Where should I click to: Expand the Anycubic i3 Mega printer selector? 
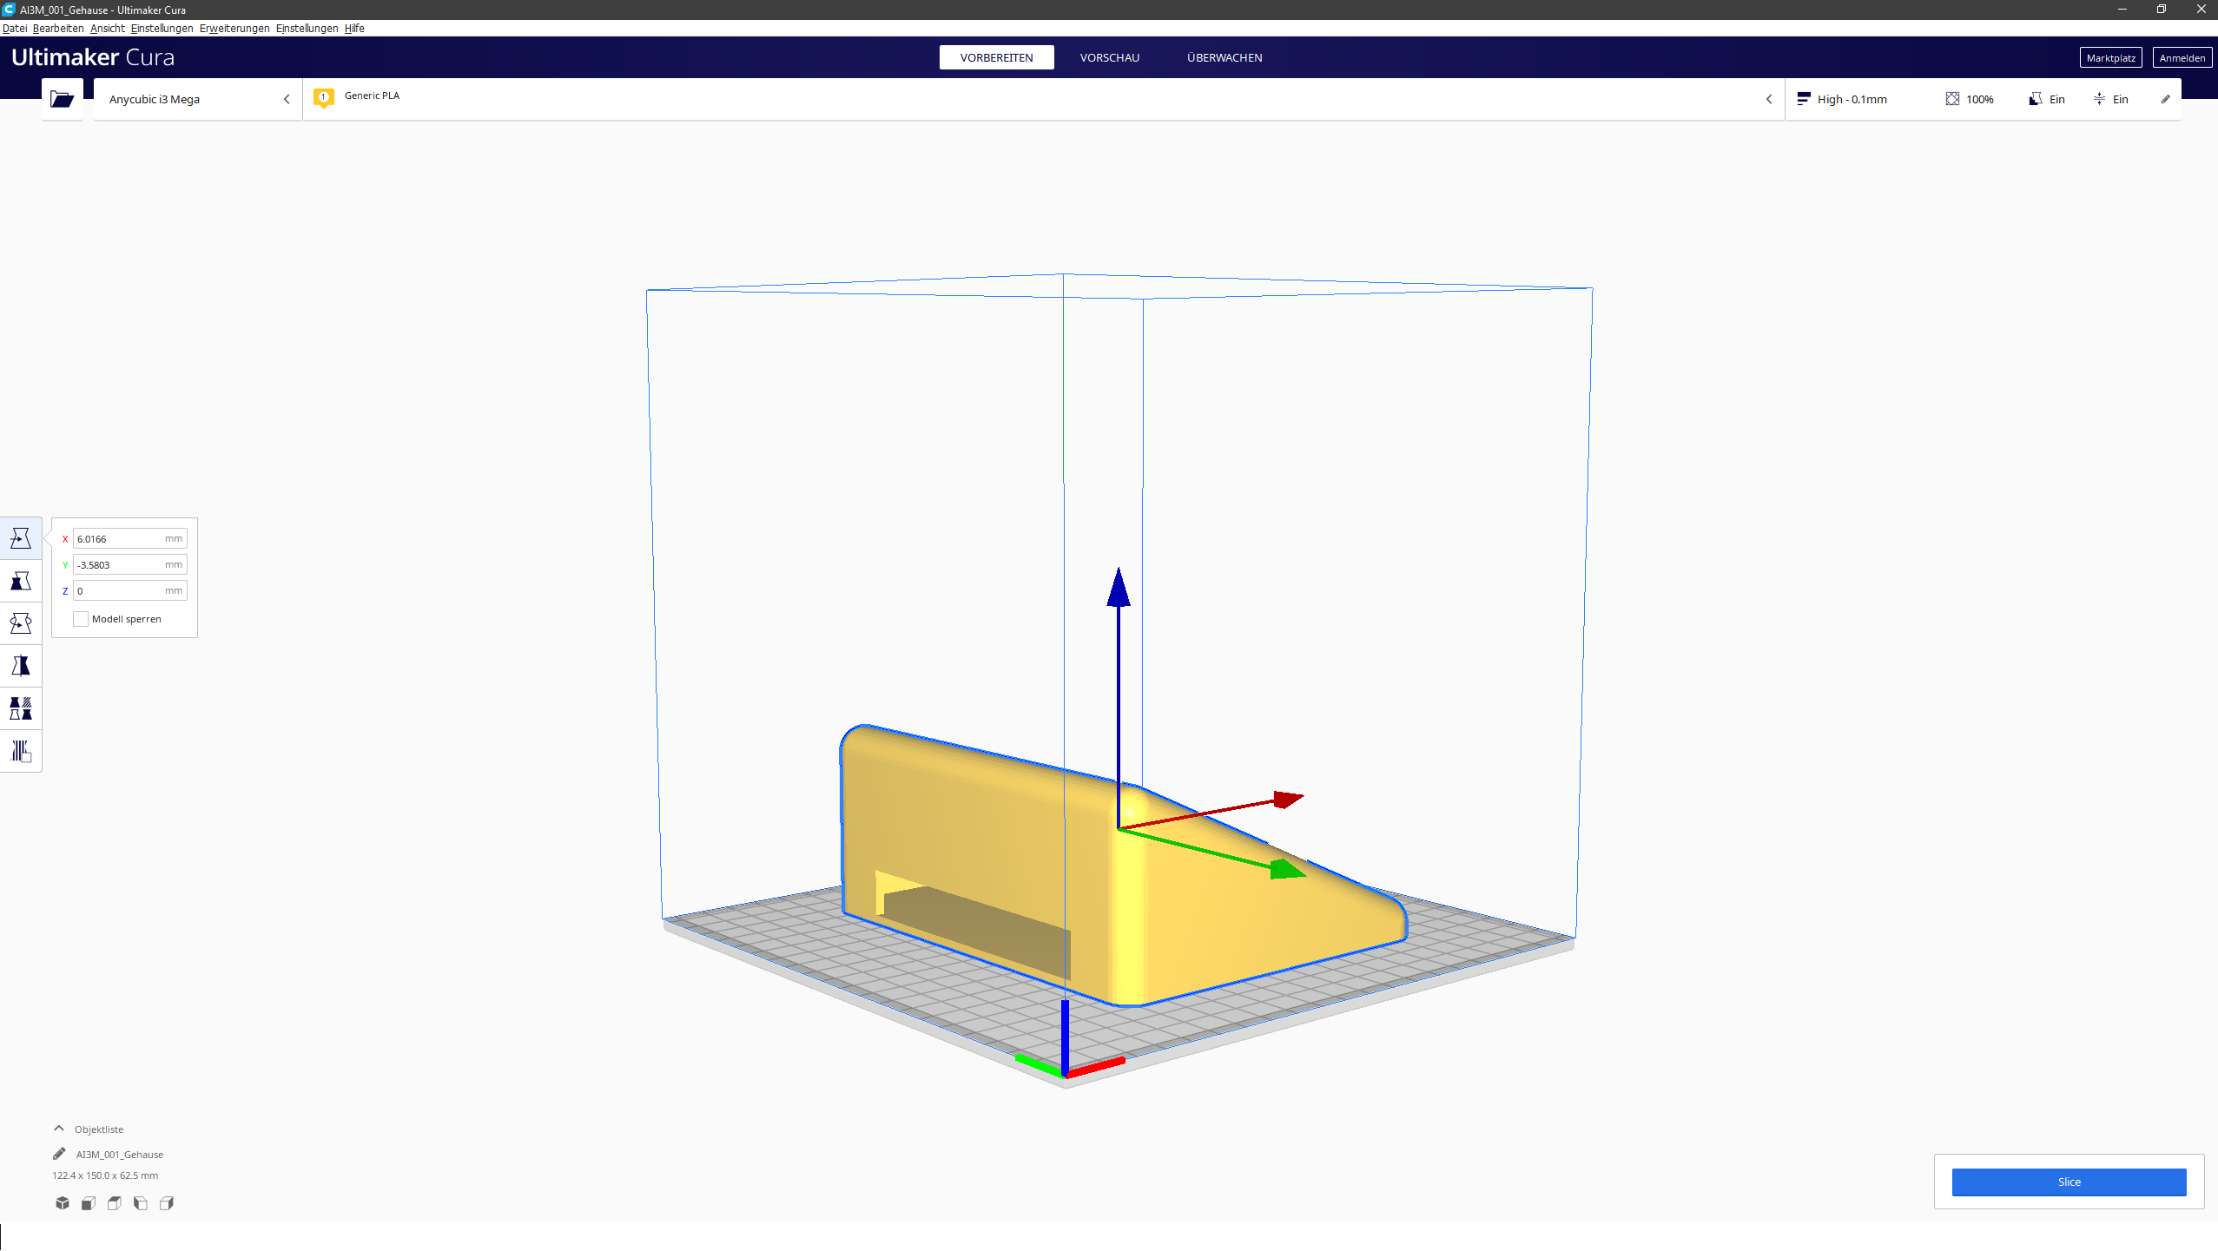coord(198,99)
